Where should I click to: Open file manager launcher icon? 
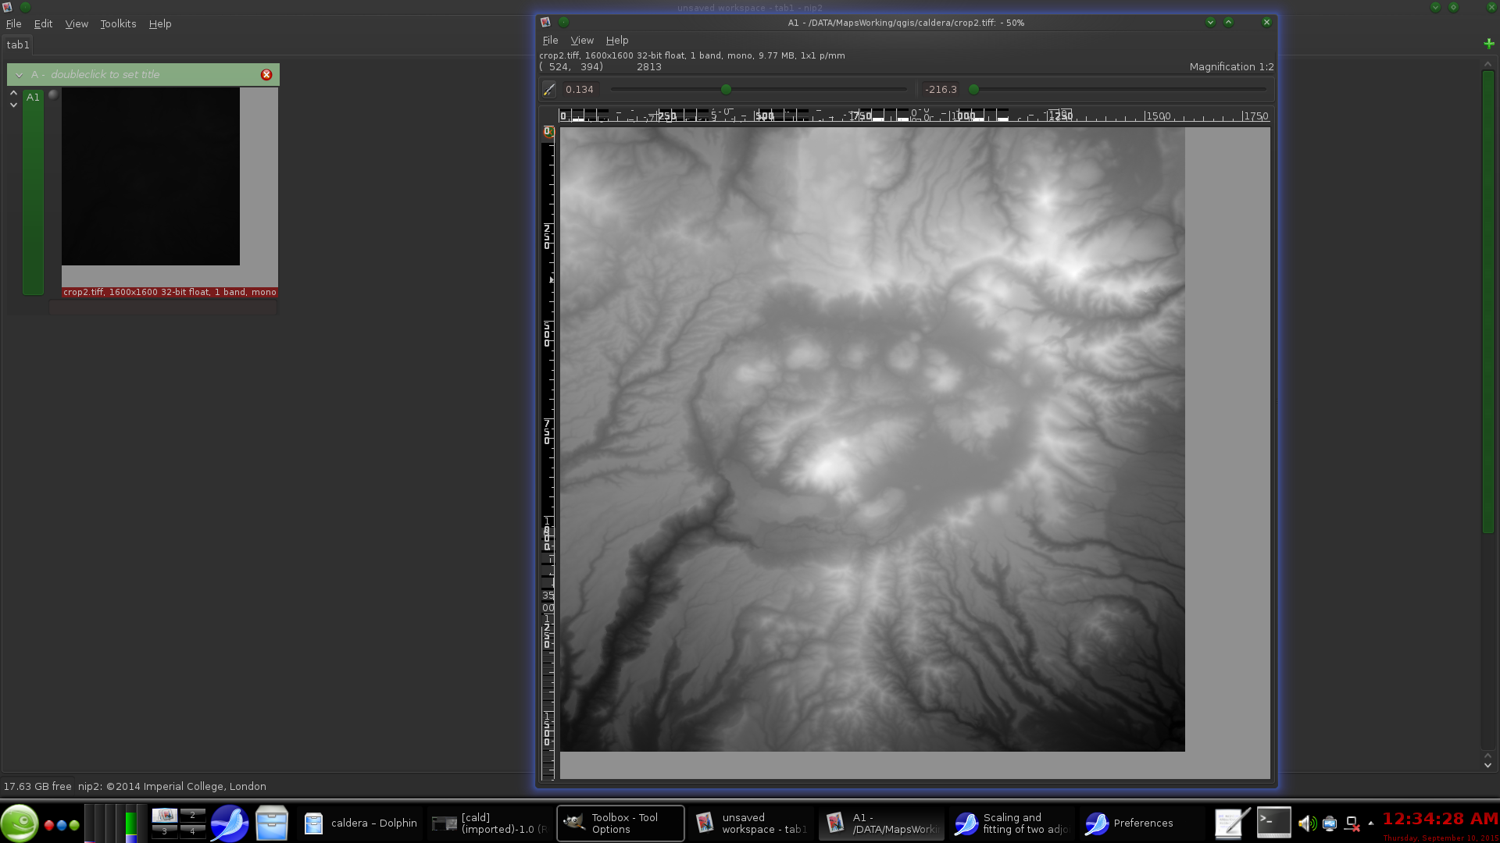coord(272,823)
